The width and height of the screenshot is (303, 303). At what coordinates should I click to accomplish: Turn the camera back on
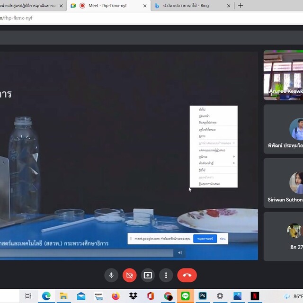(129, 275)
